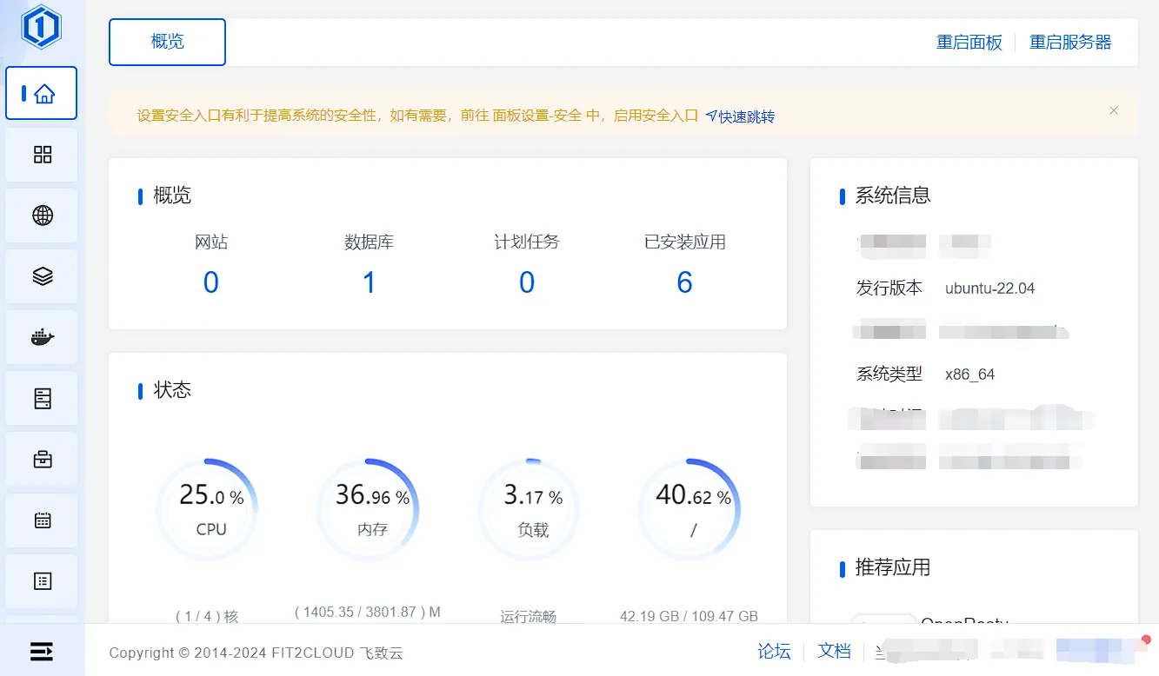This screenshot has height=676, width=1159.
Task: Open the Logs list icon in sidebar
Action: [42, 581]
